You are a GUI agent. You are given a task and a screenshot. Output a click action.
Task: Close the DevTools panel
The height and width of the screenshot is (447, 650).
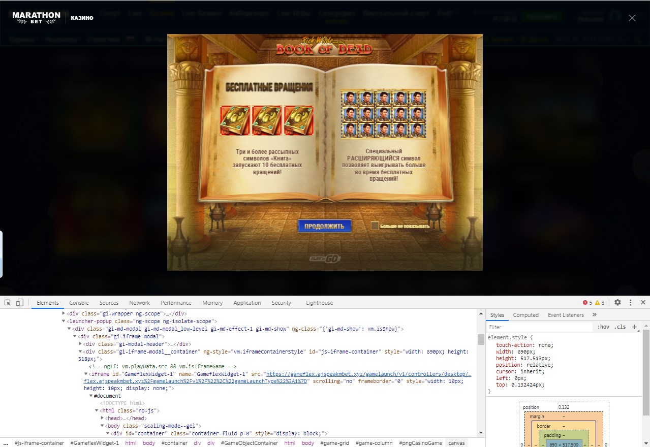click(643, 302)
